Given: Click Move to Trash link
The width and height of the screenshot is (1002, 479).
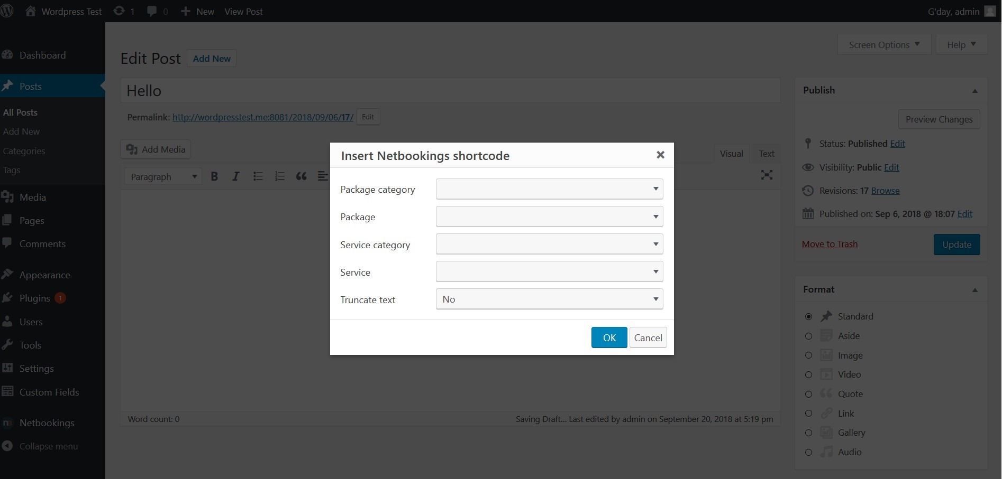Looking at the screenshot, I should (830, 244).
